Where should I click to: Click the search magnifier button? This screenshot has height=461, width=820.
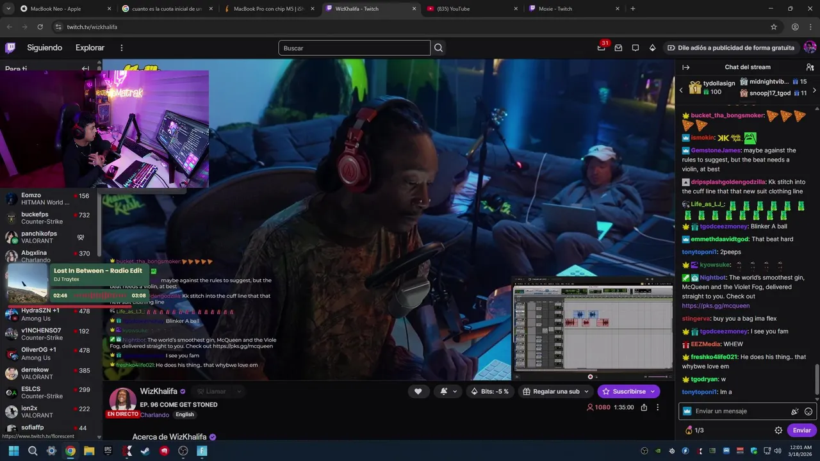438,48
